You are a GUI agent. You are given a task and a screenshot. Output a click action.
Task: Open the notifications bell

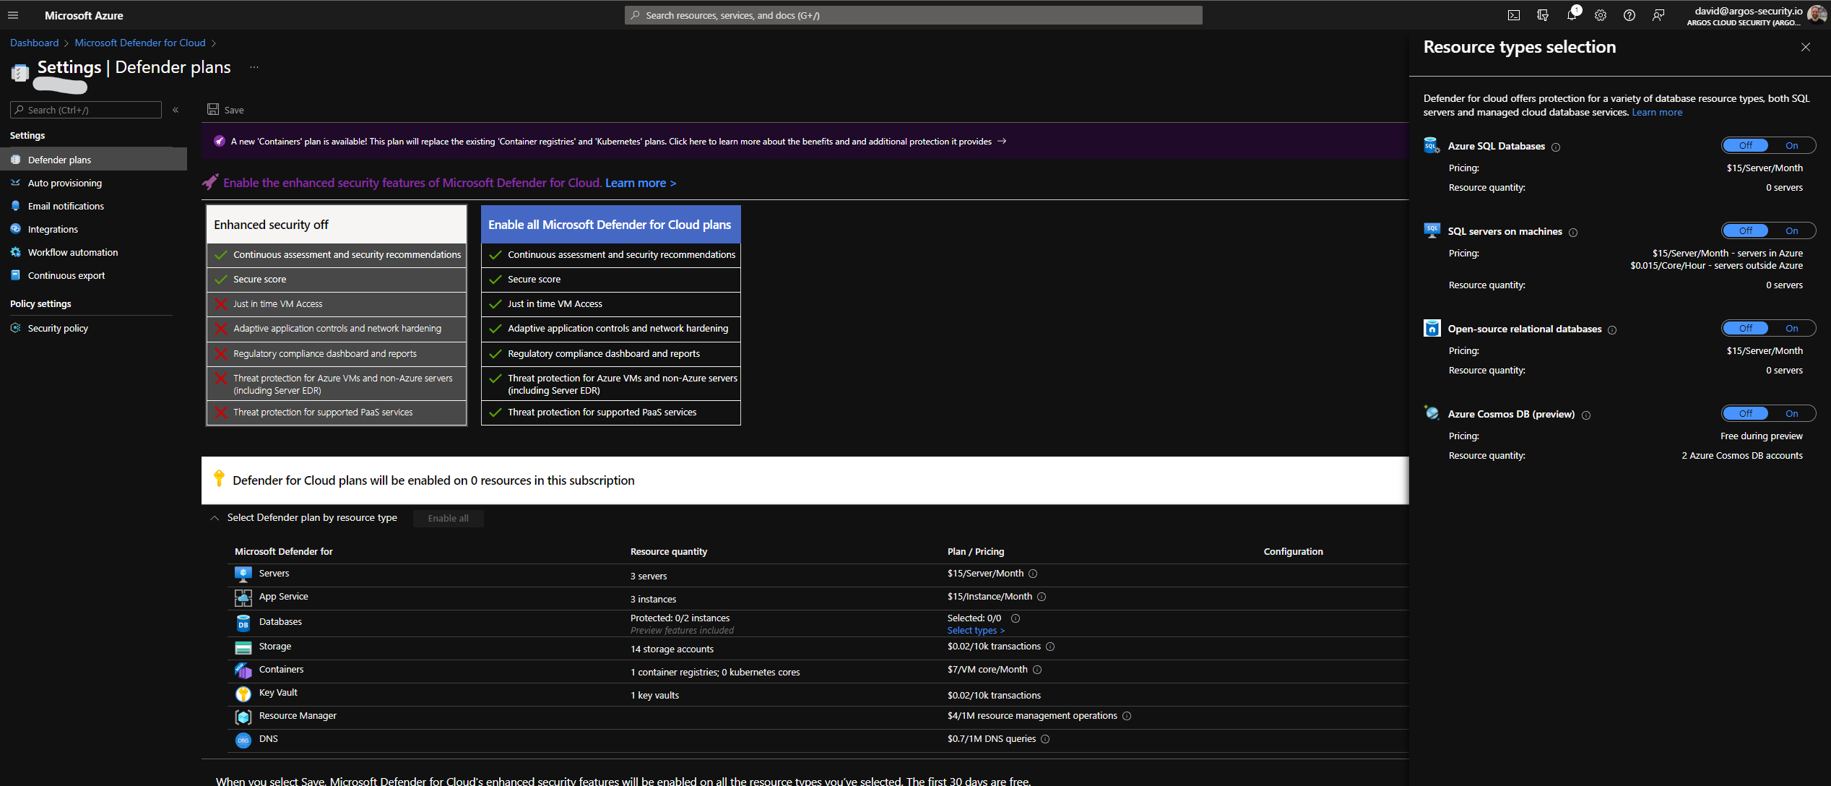pyautogui.click(x=1572, y=15)
